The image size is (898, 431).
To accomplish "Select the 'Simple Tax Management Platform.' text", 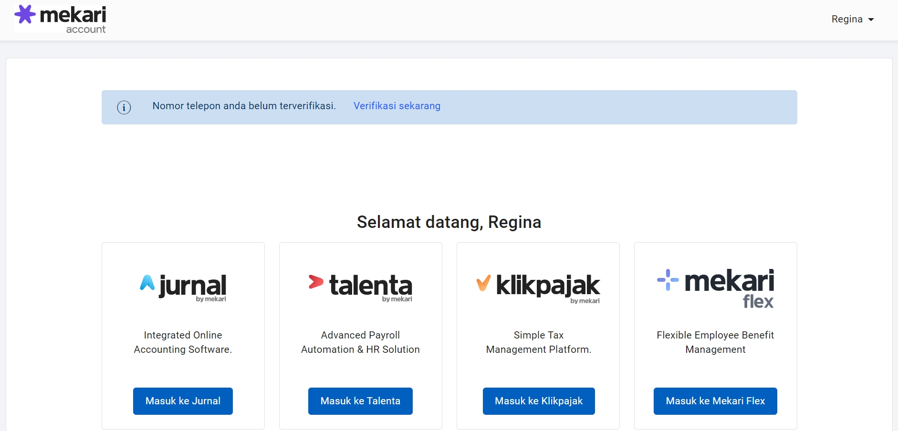I will pos(539,342).
